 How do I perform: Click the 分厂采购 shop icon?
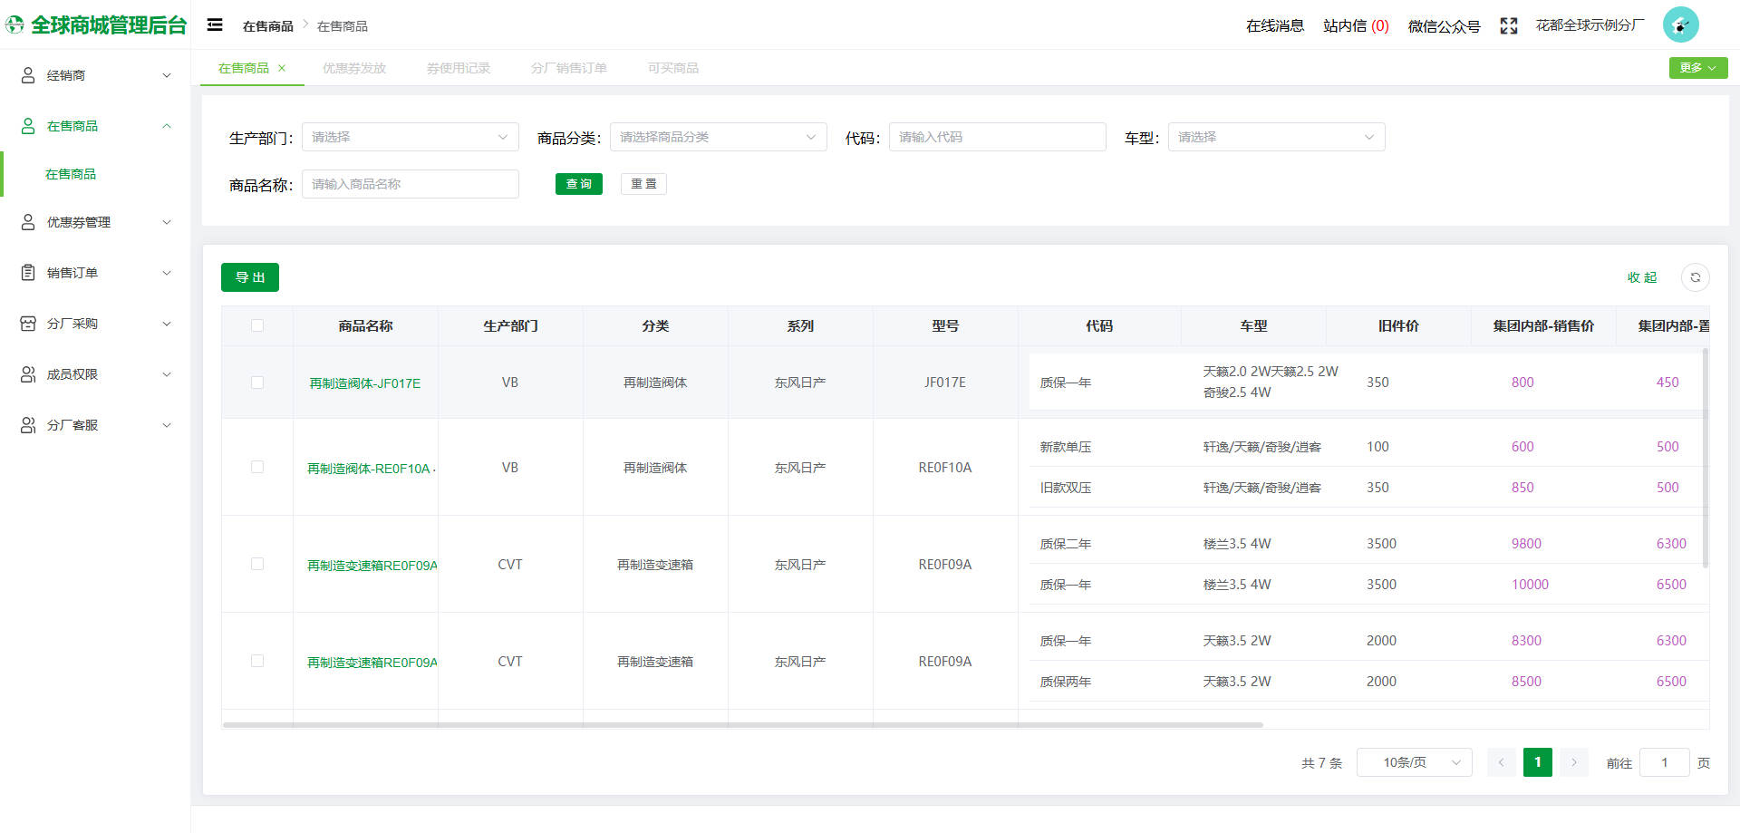[x=28, y=324]
